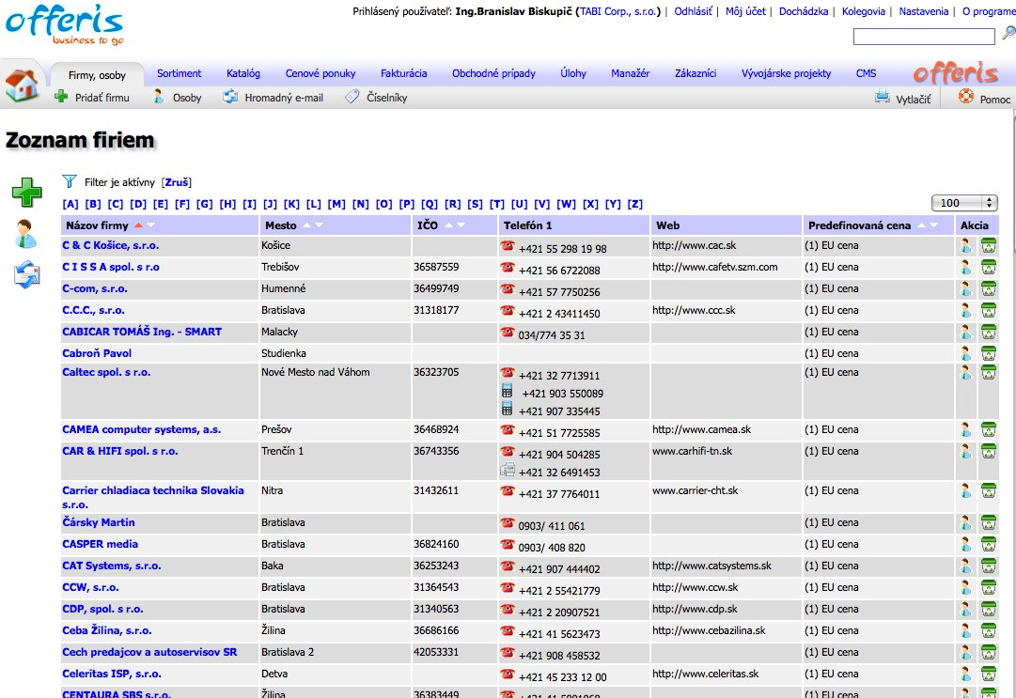Image resolution: width=1016 pixels, height=698 pixels.
Task: Open the Obchodné prípady tab
Action: (493, 74)
